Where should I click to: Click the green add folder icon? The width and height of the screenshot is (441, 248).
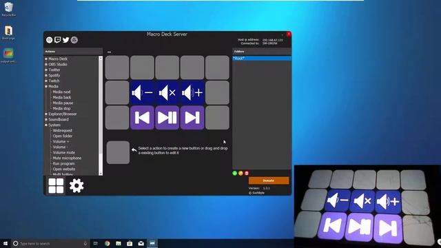234,173
